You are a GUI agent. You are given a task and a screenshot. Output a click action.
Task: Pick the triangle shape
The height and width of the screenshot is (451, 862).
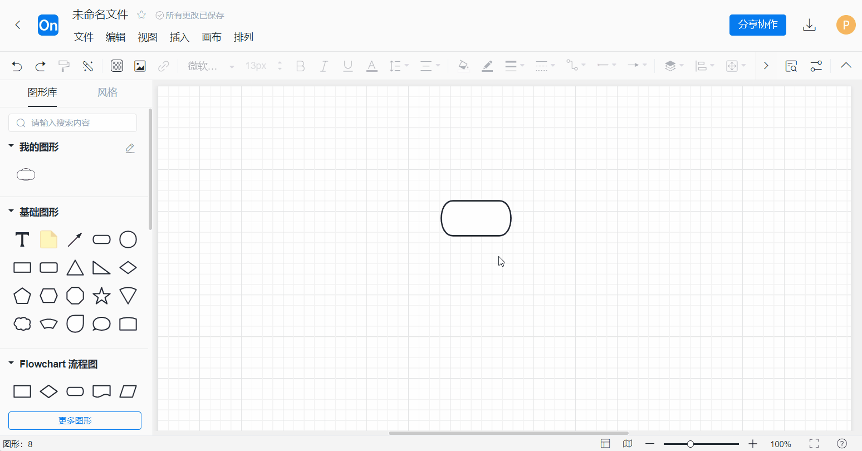point(75,268)
